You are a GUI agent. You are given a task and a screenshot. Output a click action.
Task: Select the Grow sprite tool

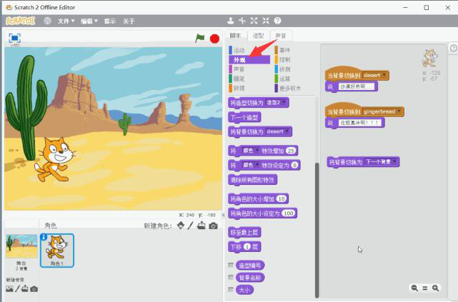tap(254, 21)
